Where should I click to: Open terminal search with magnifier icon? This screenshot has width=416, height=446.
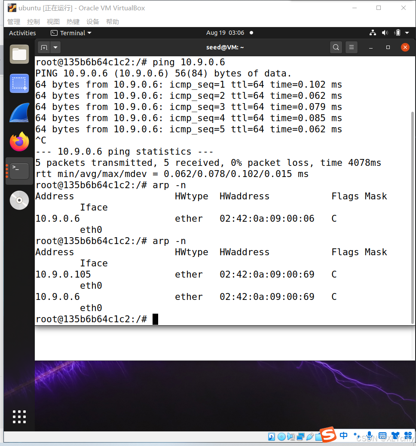click(x=336, y=47)
